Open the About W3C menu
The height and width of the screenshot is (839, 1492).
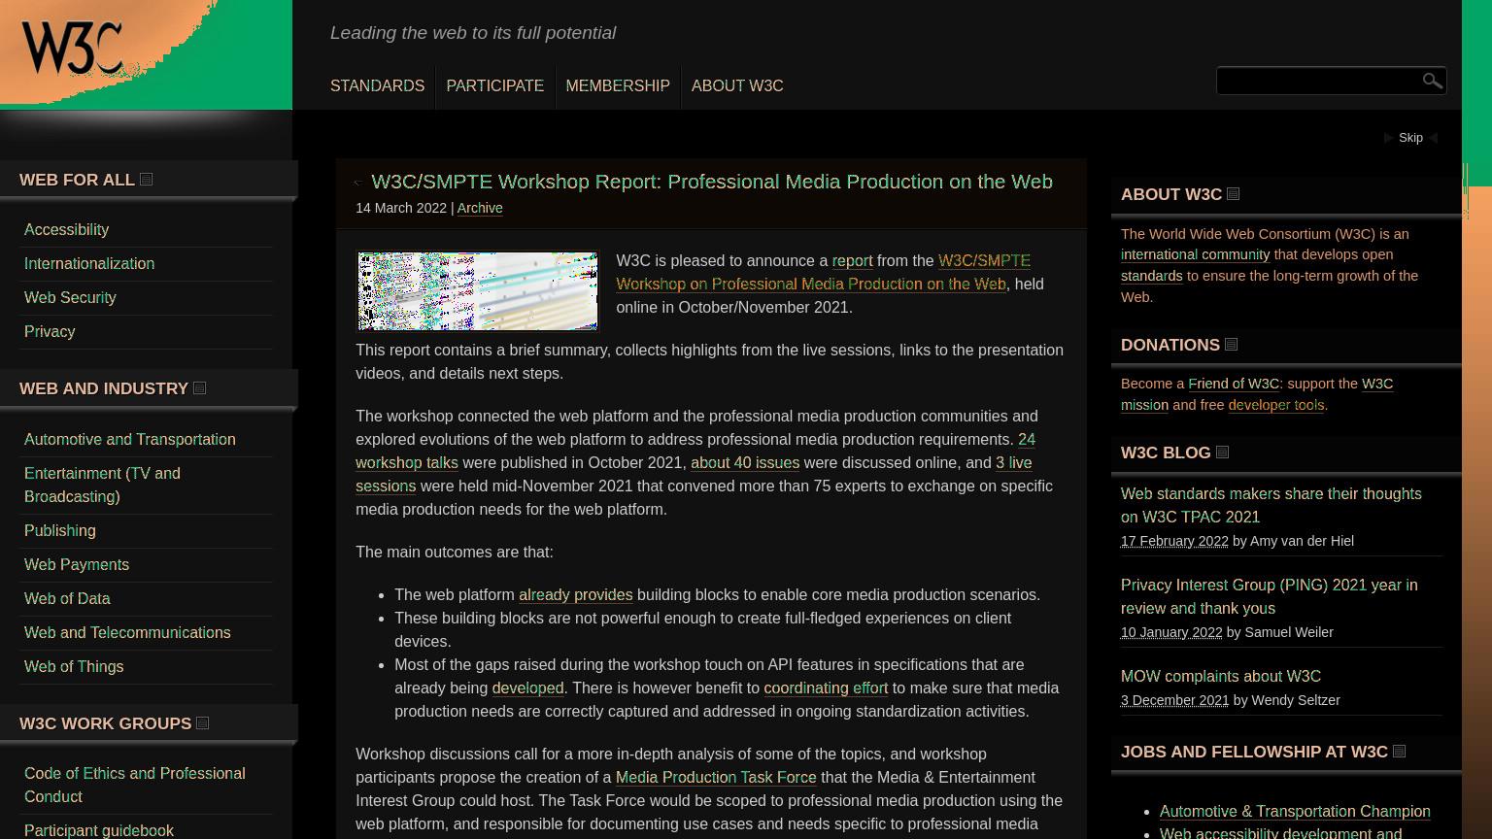737,86
